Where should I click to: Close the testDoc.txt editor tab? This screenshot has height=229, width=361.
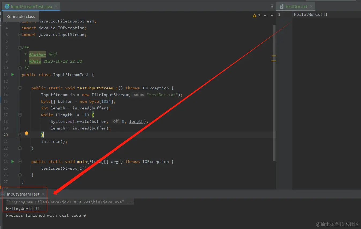coord(311,7)
